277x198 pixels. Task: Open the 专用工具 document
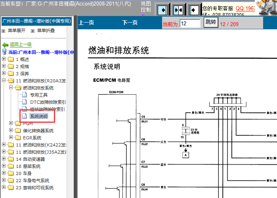(x=39, y=95)
